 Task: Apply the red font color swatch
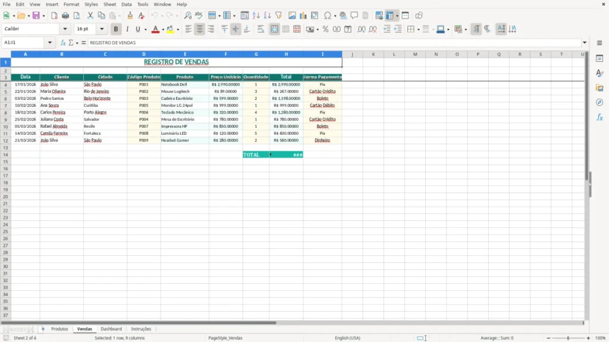pyautogui.click(x=155, y=29)
